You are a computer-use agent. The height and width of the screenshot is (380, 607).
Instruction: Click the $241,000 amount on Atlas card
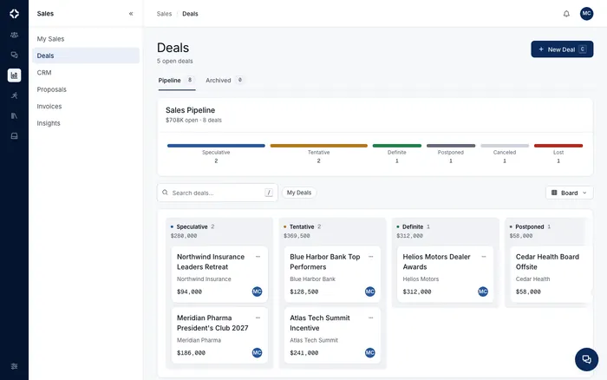[303, 353]
